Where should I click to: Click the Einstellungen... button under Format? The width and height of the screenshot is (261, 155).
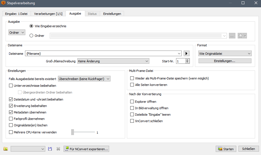(225, 61)
